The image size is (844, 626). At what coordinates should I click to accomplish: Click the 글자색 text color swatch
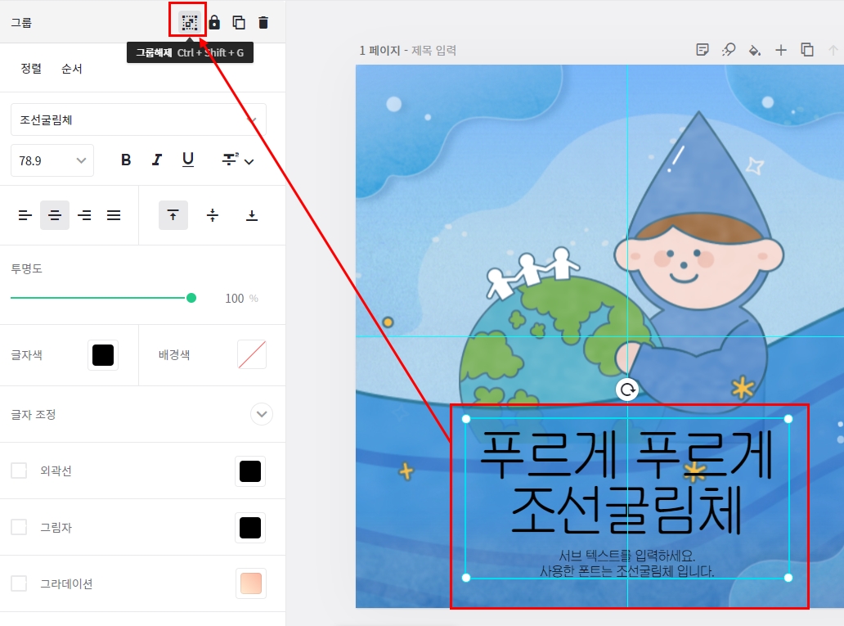point(103,354)
